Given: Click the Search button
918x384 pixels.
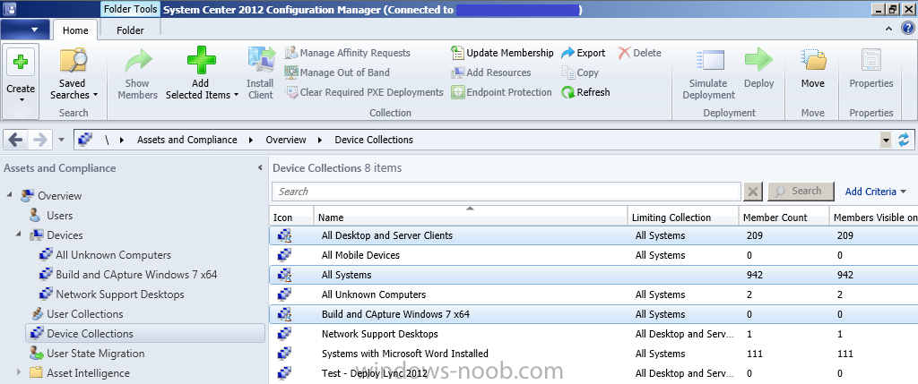Looking at the screenshot, I should tap(801, 192).
